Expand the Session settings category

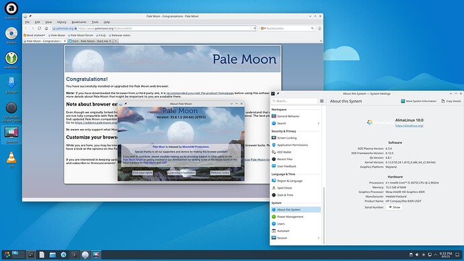(296, 238)
